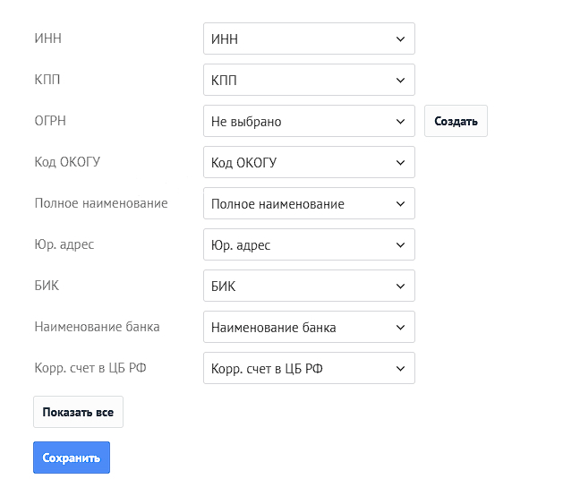
Task: Click the БИК field label
Action: (47, 286)
